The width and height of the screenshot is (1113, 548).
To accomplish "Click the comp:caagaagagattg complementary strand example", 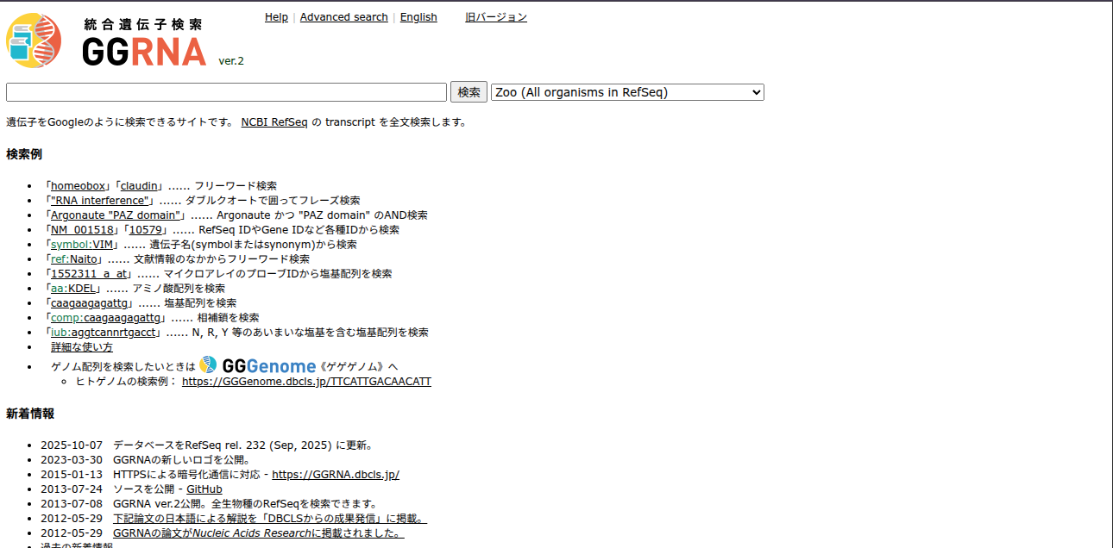I will [x=105, y=318].
